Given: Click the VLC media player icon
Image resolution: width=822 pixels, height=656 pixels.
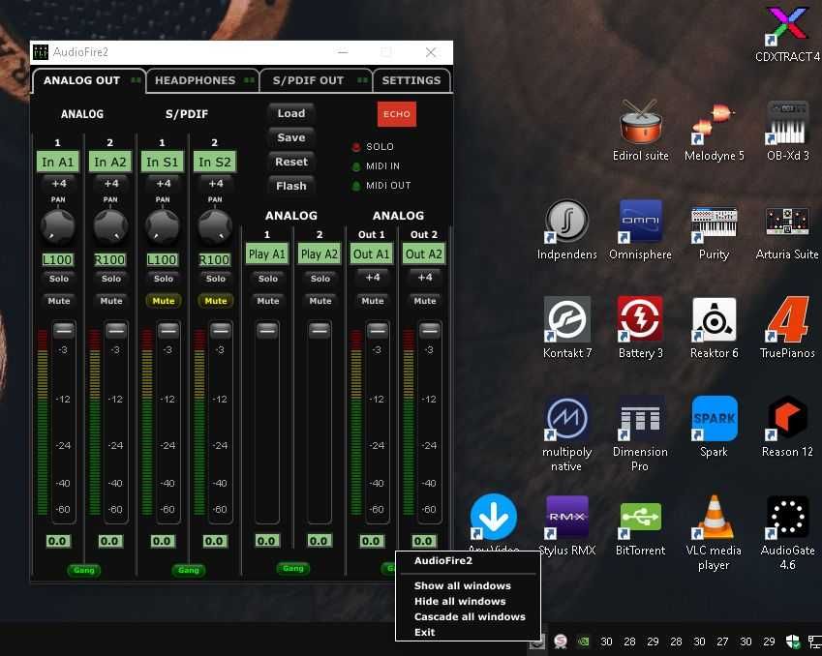Looking at the screenshot, I should [x=715, y=518].
